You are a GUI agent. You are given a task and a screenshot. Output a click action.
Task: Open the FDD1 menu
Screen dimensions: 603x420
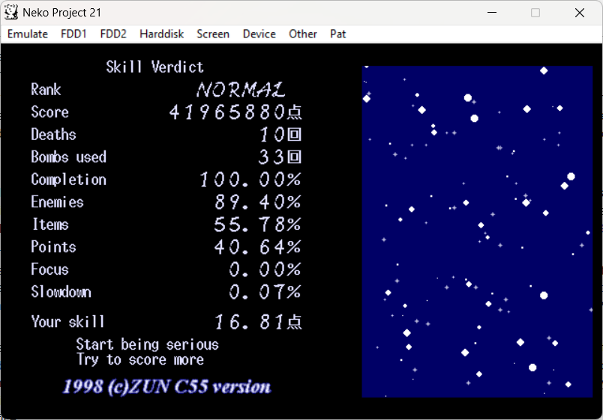(73, 34)
